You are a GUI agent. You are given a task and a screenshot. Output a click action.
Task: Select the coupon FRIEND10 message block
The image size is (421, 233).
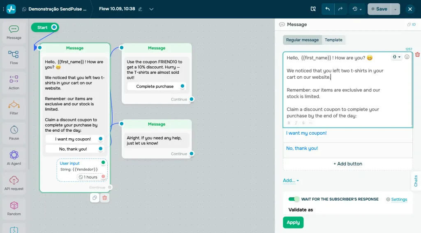[157, 74]
